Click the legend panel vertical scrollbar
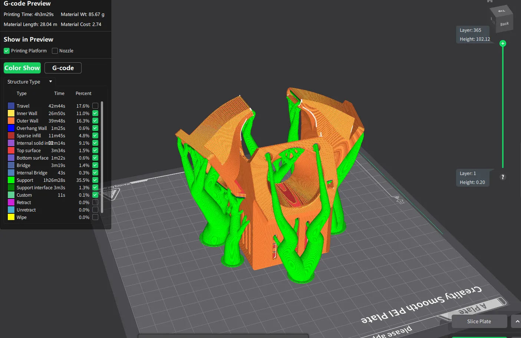The image size is (521, 338). (x=102, y=157)
